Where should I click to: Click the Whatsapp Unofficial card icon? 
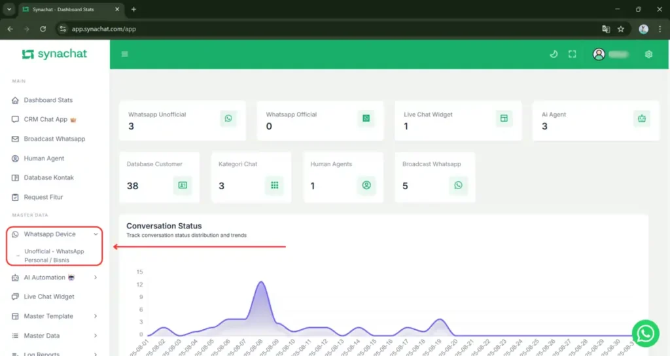(228, 118)
